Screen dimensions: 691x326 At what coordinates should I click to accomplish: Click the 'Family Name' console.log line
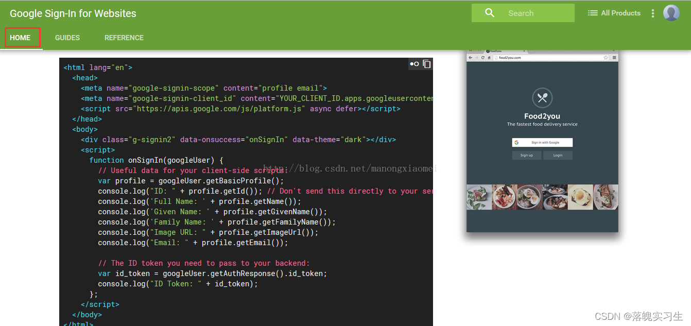click(217, 222)
